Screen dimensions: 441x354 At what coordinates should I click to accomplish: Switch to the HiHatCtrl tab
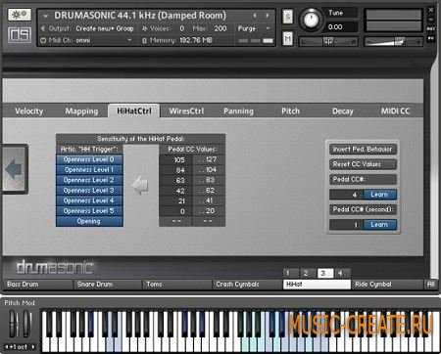[x=134, y=111]
